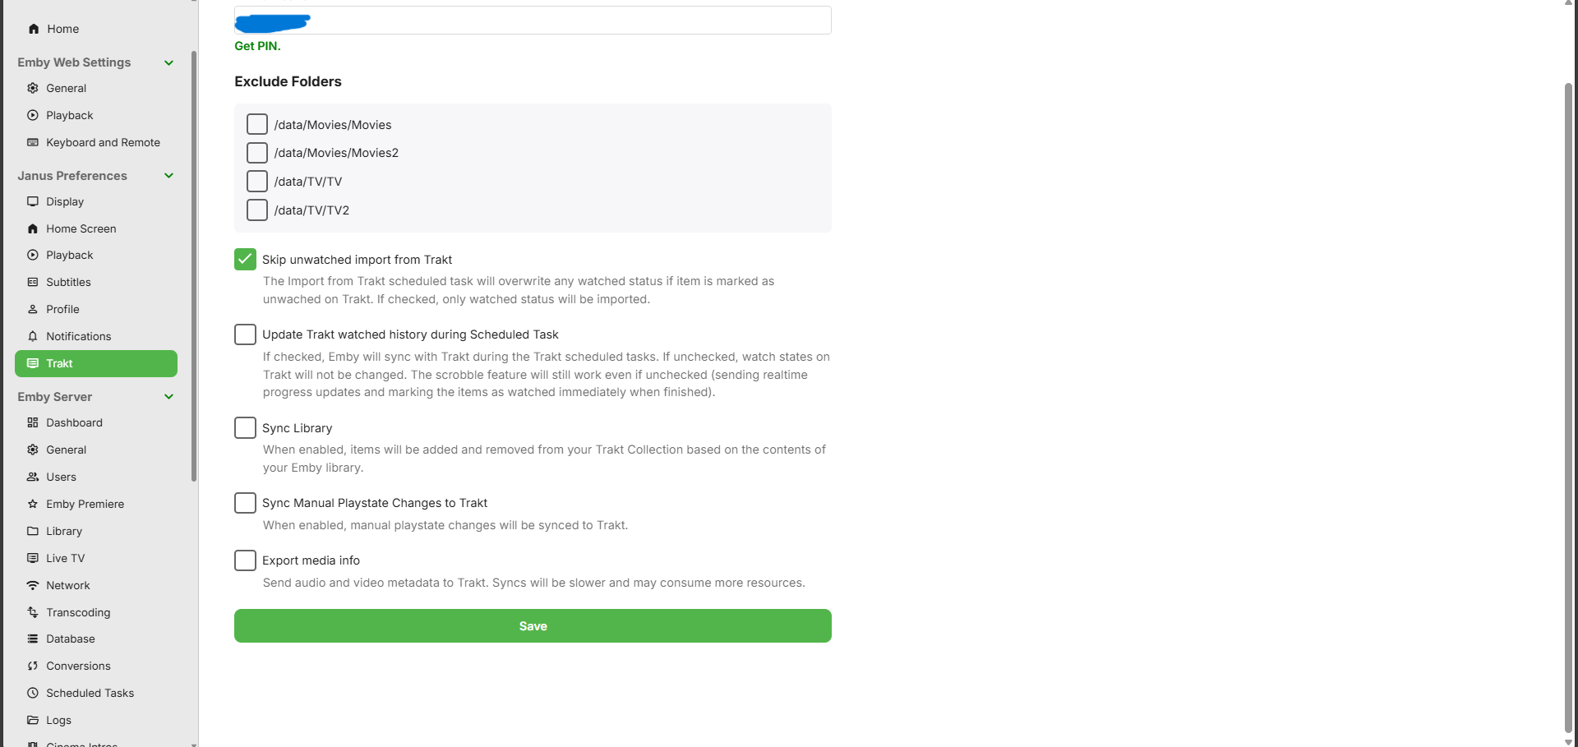Click the Emby Premiere star icon
1578x747 pixels.
(33, 504)
